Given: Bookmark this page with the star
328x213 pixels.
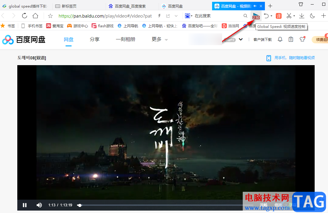Looking at the screenshot, I should pyautogui.click(x=50, y=16).
